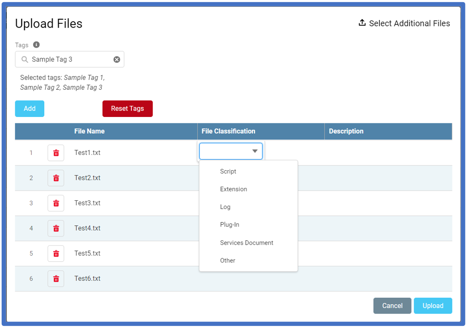Image resolution: width=466 pixels, height=328 pixels.
Task: Cancel the file upload dialog
Action: 392,305
